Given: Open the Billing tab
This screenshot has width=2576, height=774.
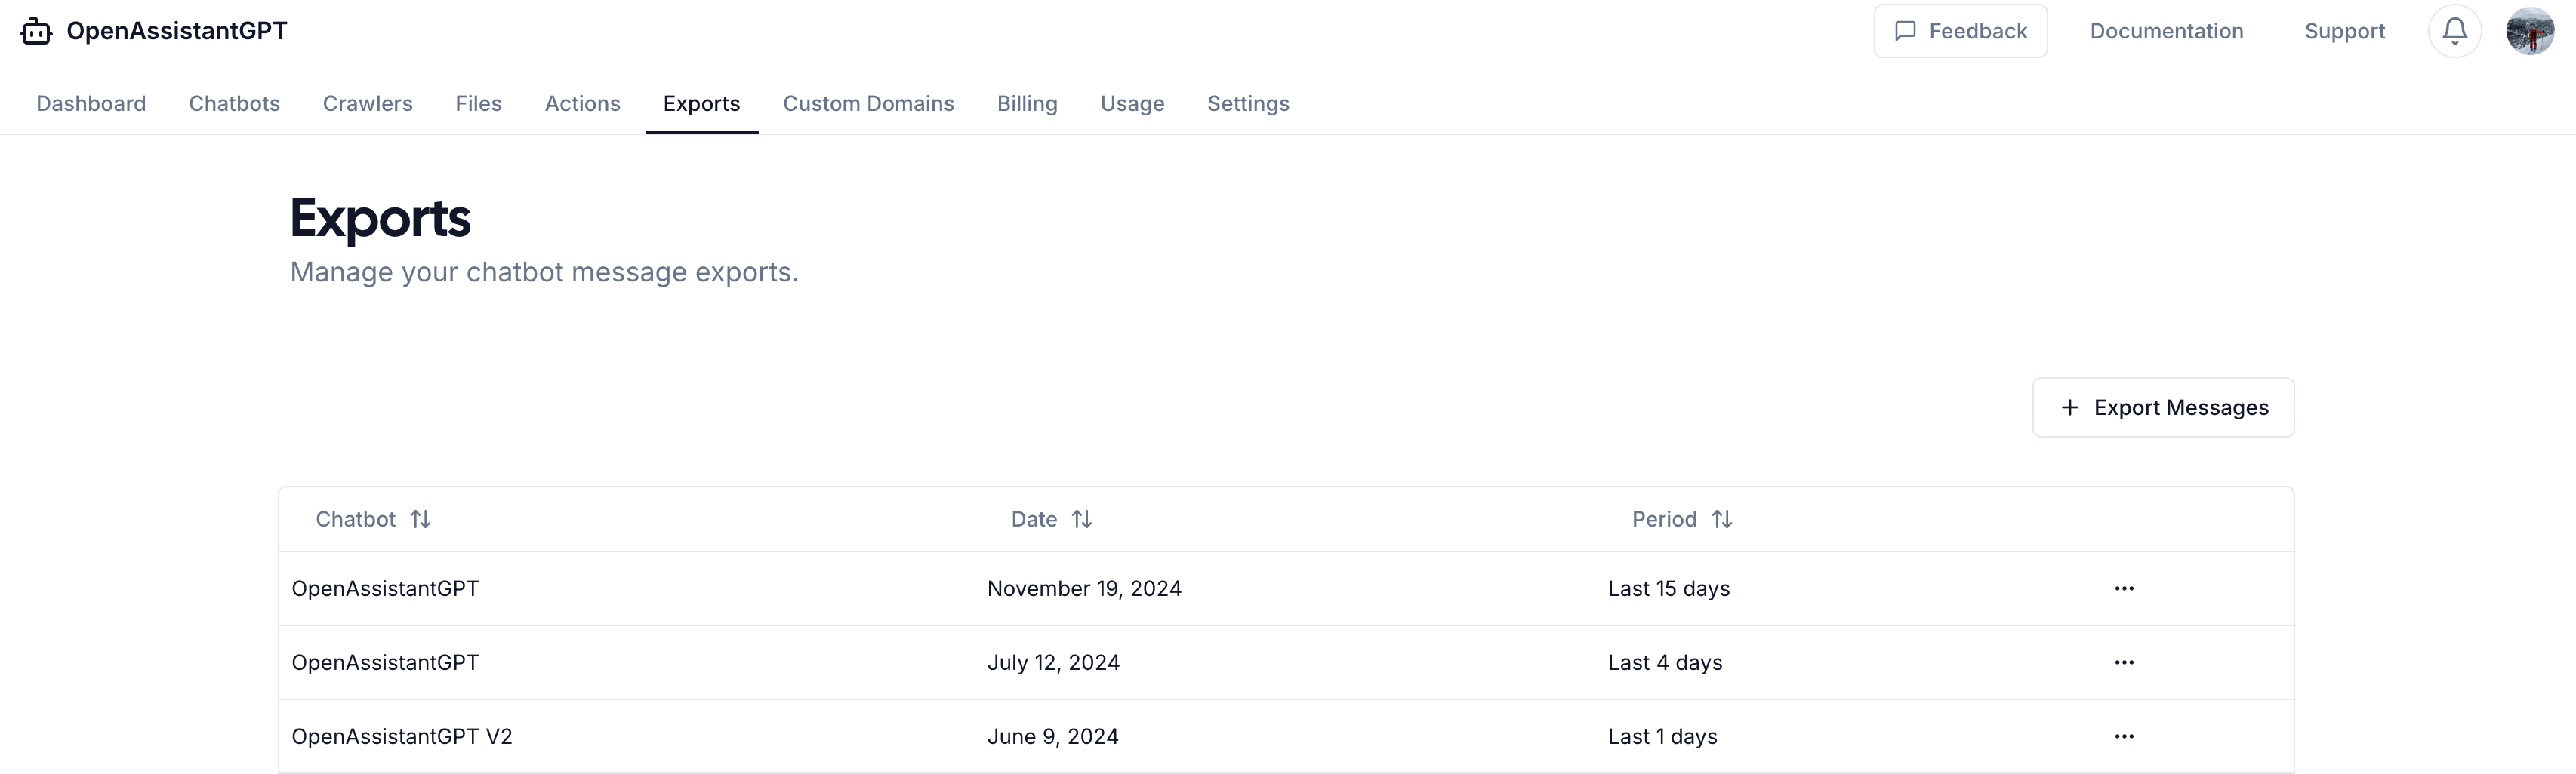Looking at the screenshot, I should click(1027, 104).
